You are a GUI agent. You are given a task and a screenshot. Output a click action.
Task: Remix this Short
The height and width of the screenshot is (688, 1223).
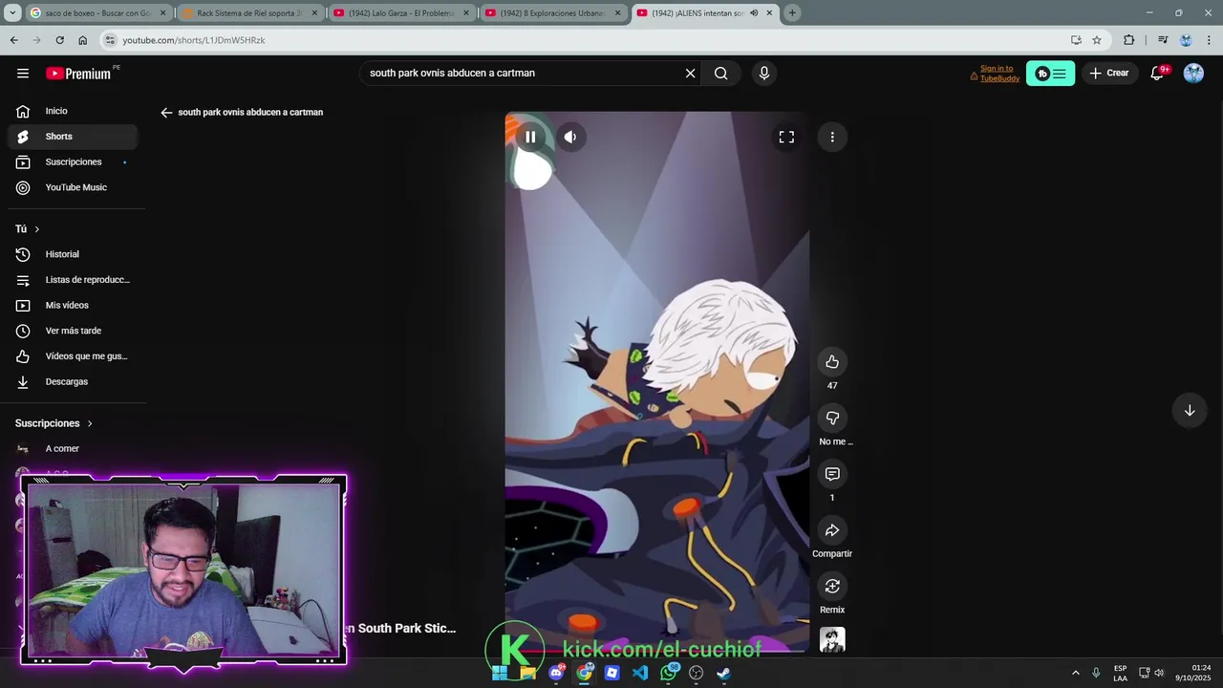click(832, 587)
